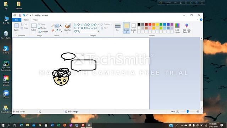Open Skype desktop shortcut
This screenshot has height=128, width=227.
pos(6,50)
